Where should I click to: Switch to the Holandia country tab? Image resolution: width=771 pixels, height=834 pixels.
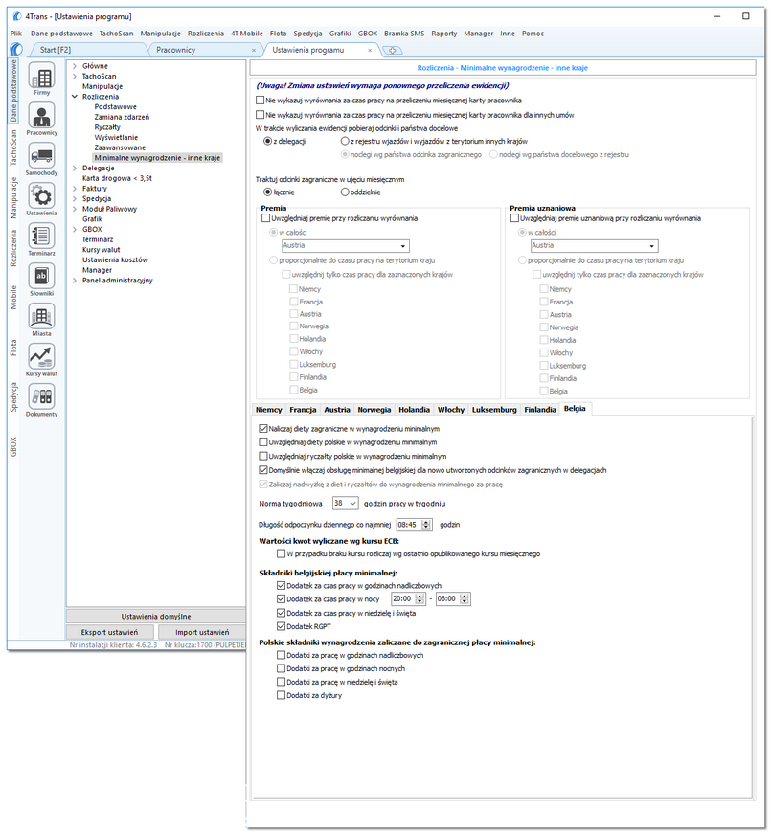[x=414, y=410]
